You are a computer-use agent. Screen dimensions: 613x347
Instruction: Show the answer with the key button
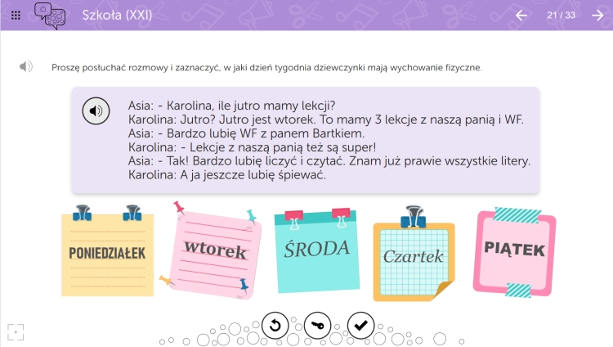pyautogui.click(x=317, y=326)
